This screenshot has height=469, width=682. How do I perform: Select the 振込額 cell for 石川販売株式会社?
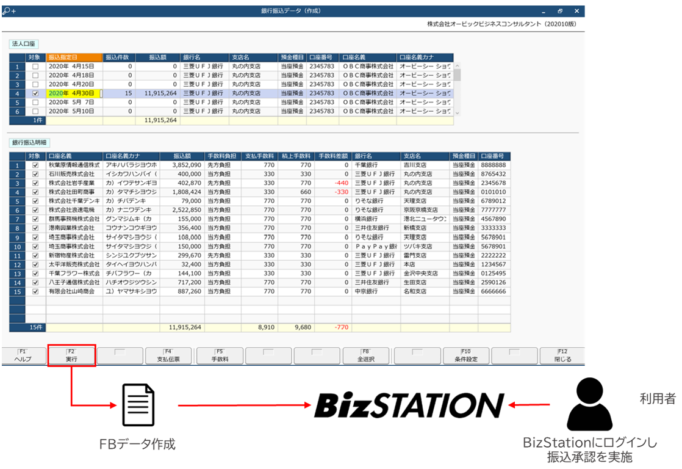(x=182, y=174)
